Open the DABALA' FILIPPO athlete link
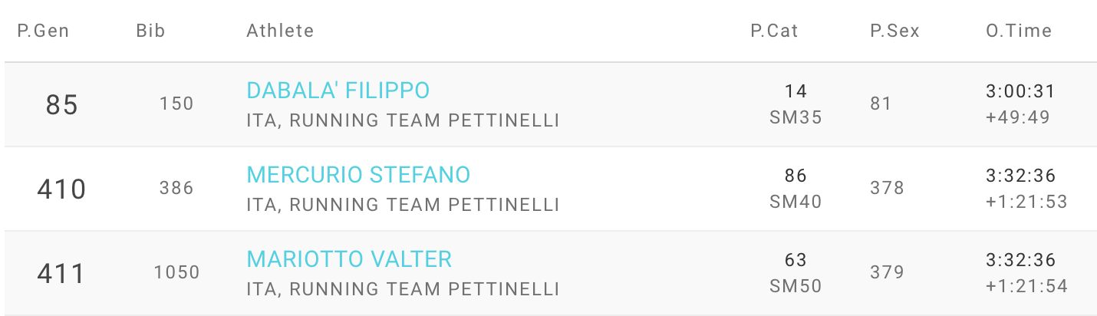 coord(338,91)
